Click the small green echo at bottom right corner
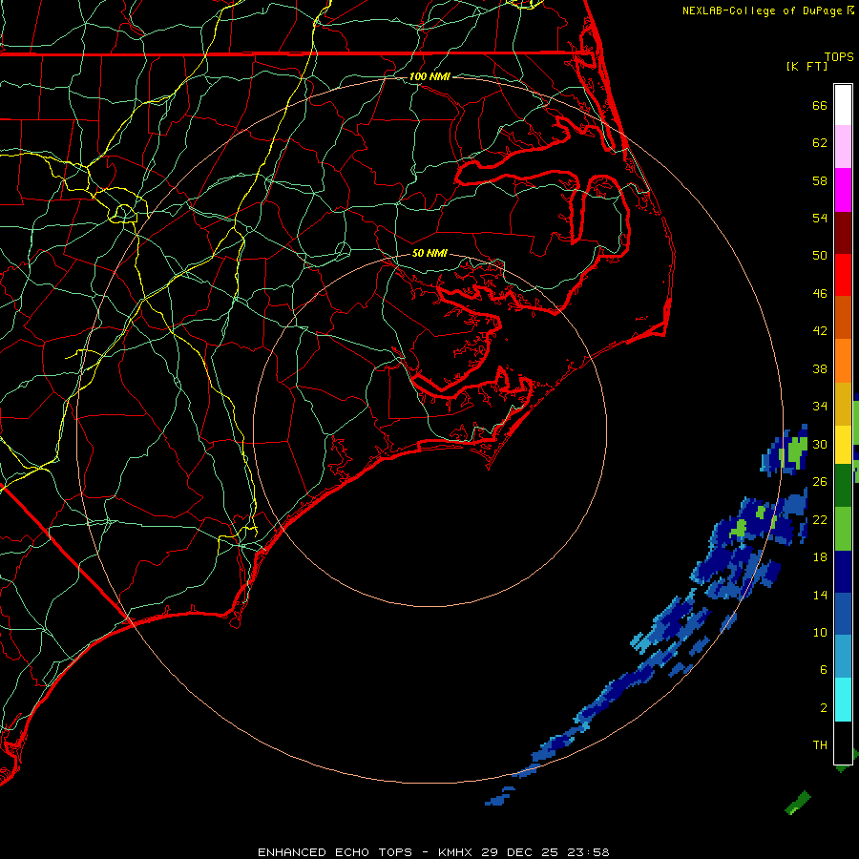859x859 pixels. click(798, 803)
